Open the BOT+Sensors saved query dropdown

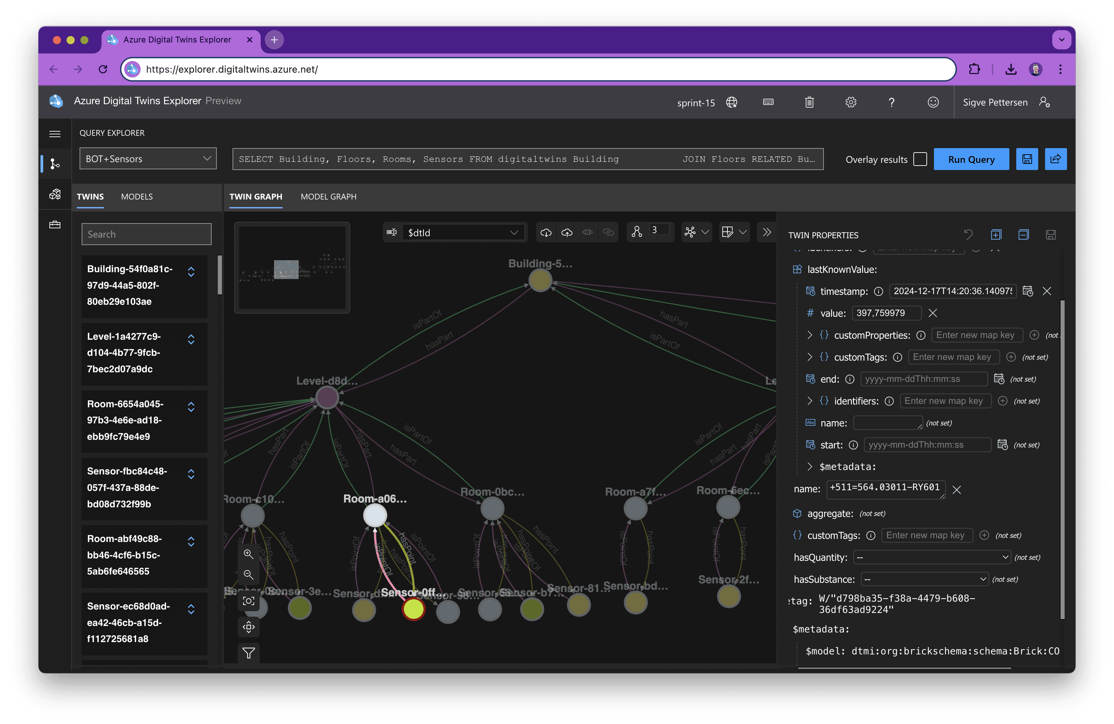(148, 159)
